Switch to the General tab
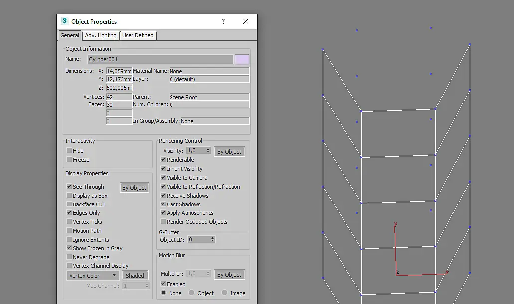The image size is (514, 304). [69, 35]
